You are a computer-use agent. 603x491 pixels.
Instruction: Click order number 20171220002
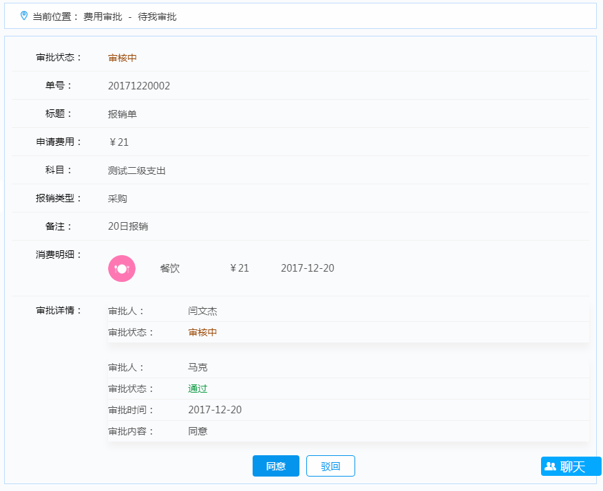(139, 86)
